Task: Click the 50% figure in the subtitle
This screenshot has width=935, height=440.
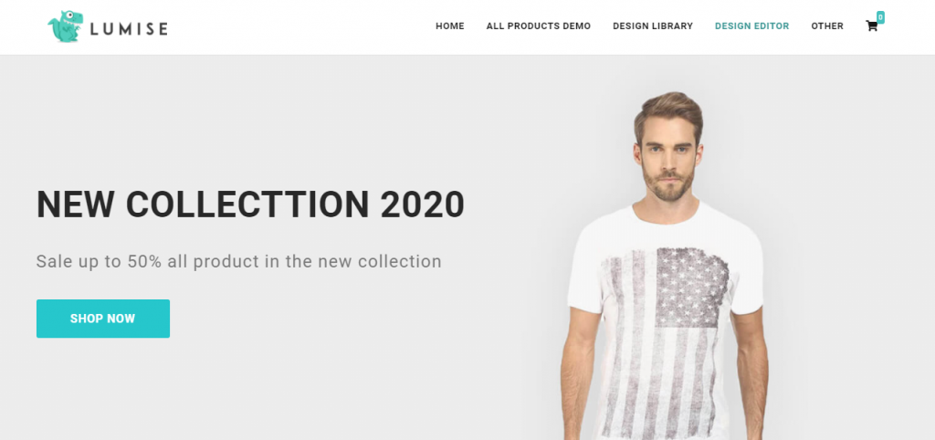Action: coord(144,261)
